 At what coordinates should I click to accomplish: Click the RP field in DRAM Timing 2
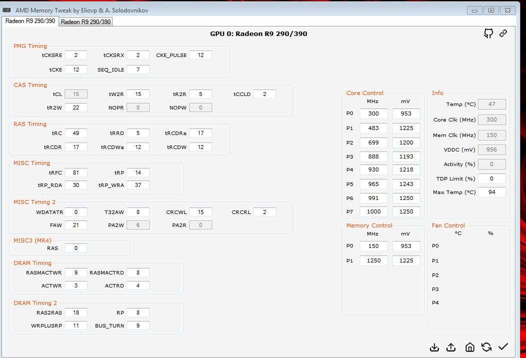point(138,312)
